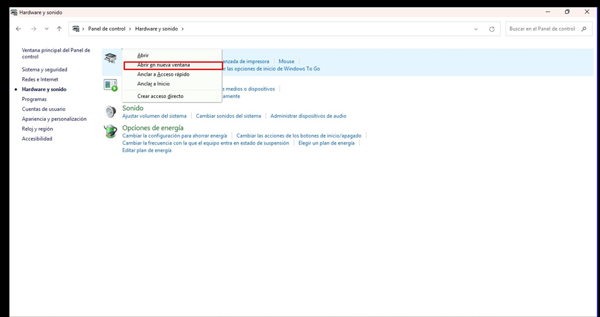This screenshot has height=317, width=600.
Task: Click the Opciones de energía battery icon
Action: click(111, 131)
